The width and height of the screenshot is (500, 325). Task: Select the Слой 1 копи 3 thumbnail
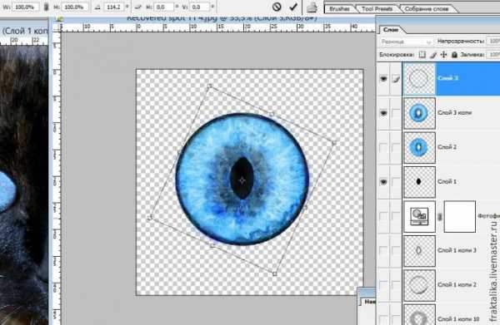(x=419, y=251)
